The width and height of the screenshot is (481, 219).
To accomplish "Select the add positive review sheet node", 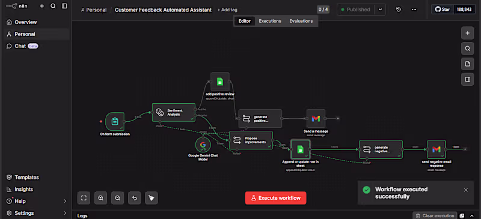I will [220, 82].
